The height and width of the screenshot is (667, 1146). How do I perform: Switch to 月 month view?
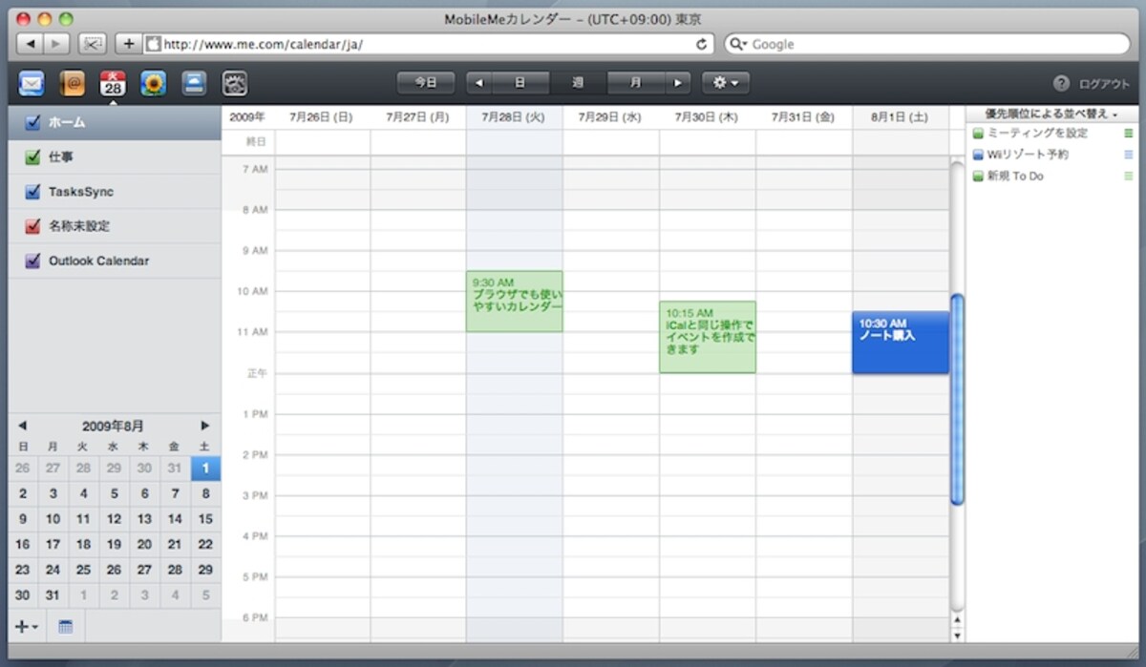click(636, 83)
